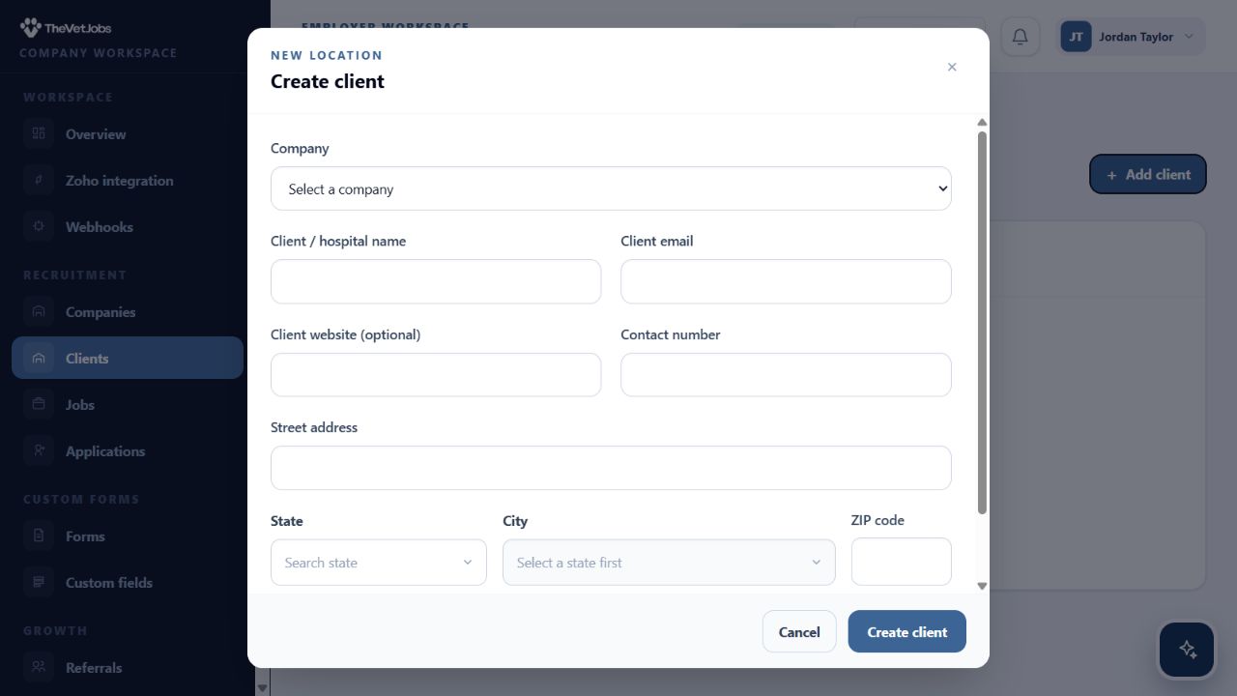Click the Referrals sidebar icon

click(x=39, y=667)
